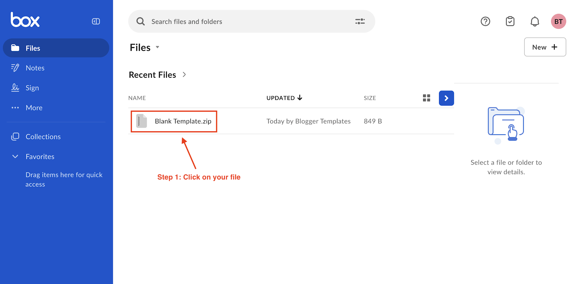Viewport: 580px width, 284px height.
Task: Click the "Today by Blogger Templates" cell
Action: pos(308,121)
